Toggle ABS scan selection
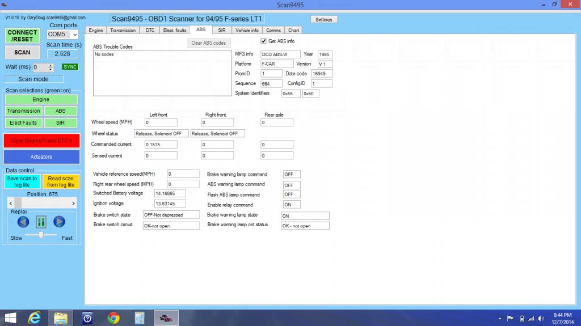581x326 pixels. point(61,111)
